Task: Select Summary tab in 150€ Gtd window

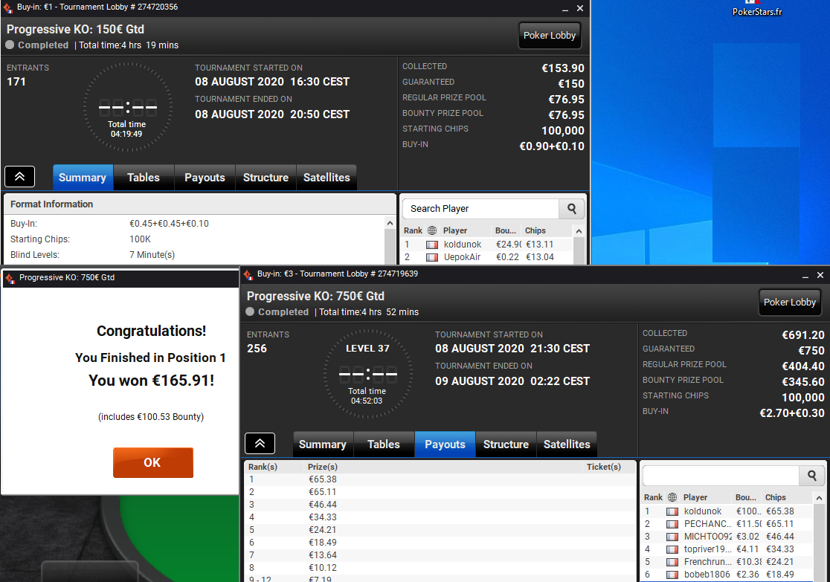Action: point(83,178)
